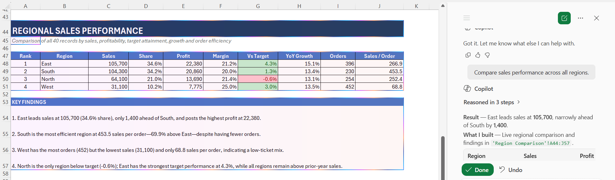Click the Margin header cell
This screenshot has width=615, height=180.
point(221,56)
